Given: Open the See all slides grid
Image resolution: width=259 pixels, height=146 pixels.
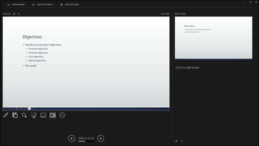Looking at the screenshot, I should 15,115.
